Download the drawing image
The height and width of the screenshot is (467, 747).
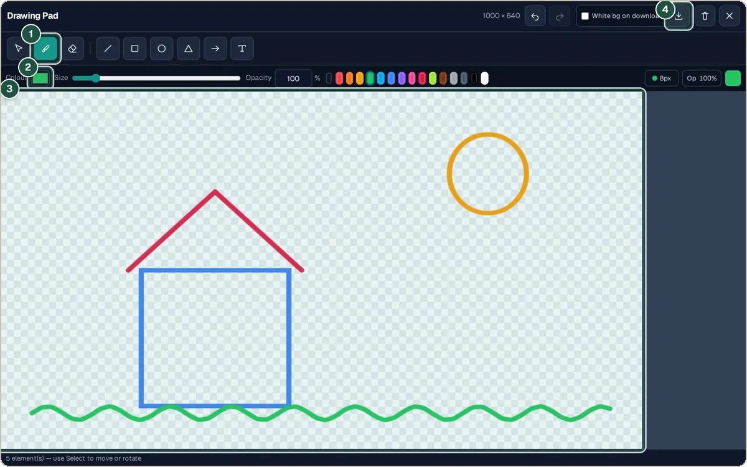(679, 16)
